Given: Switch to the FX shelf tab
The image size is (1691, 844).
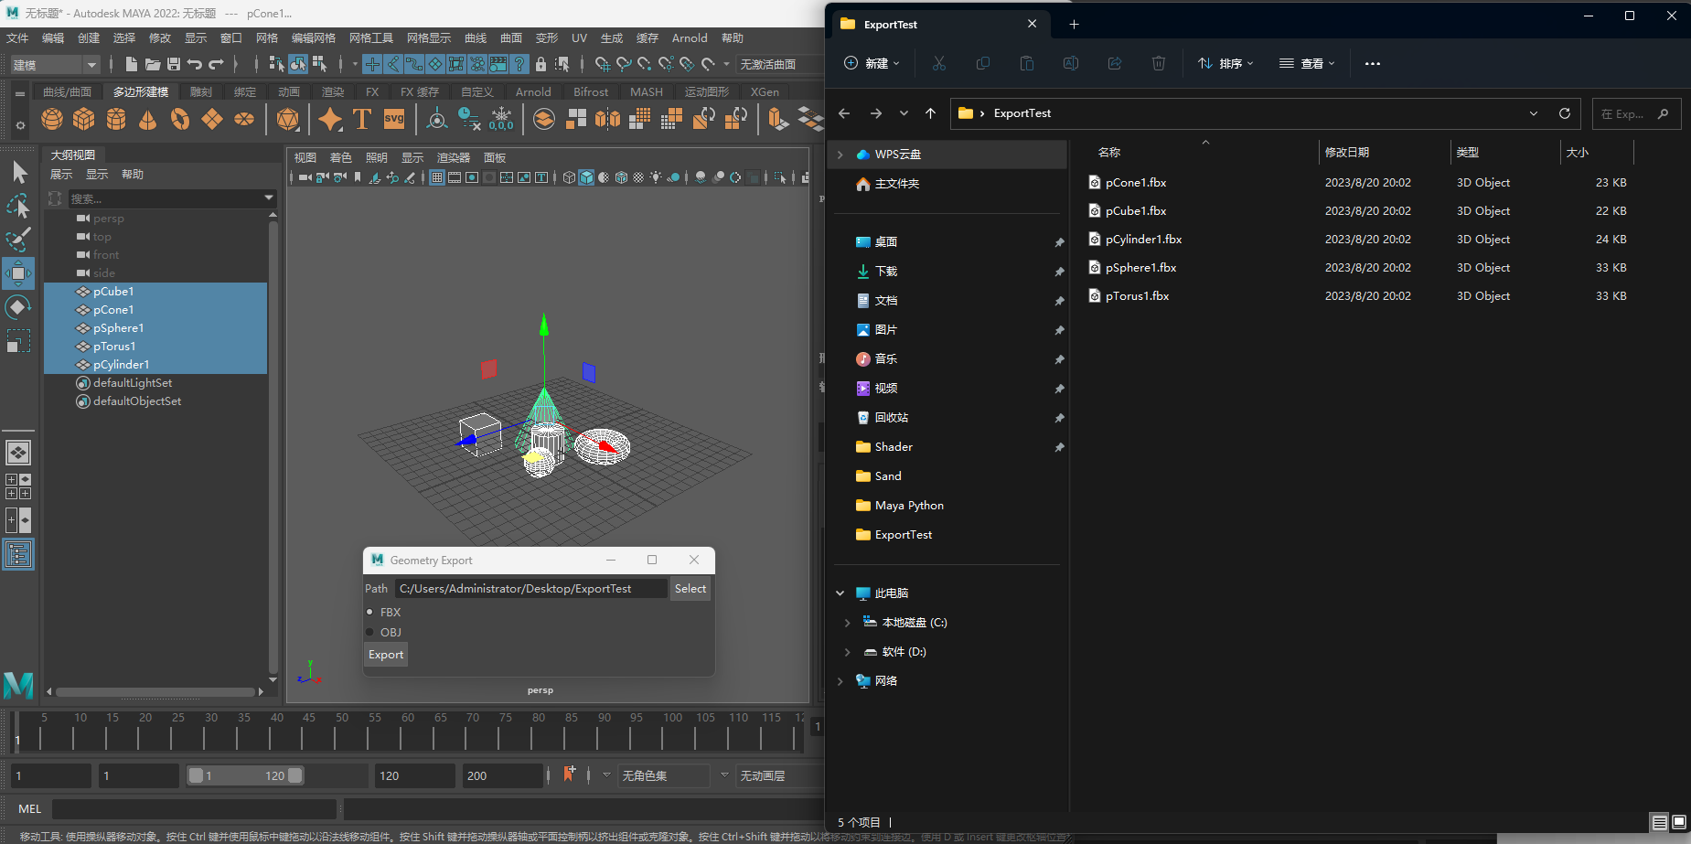Looking at the screenshot, I should point(371,91).
